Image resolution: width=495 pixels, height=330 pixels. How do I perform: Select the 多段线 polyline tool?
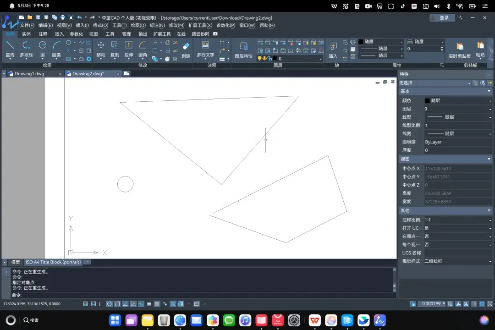(x=26, y=49)
